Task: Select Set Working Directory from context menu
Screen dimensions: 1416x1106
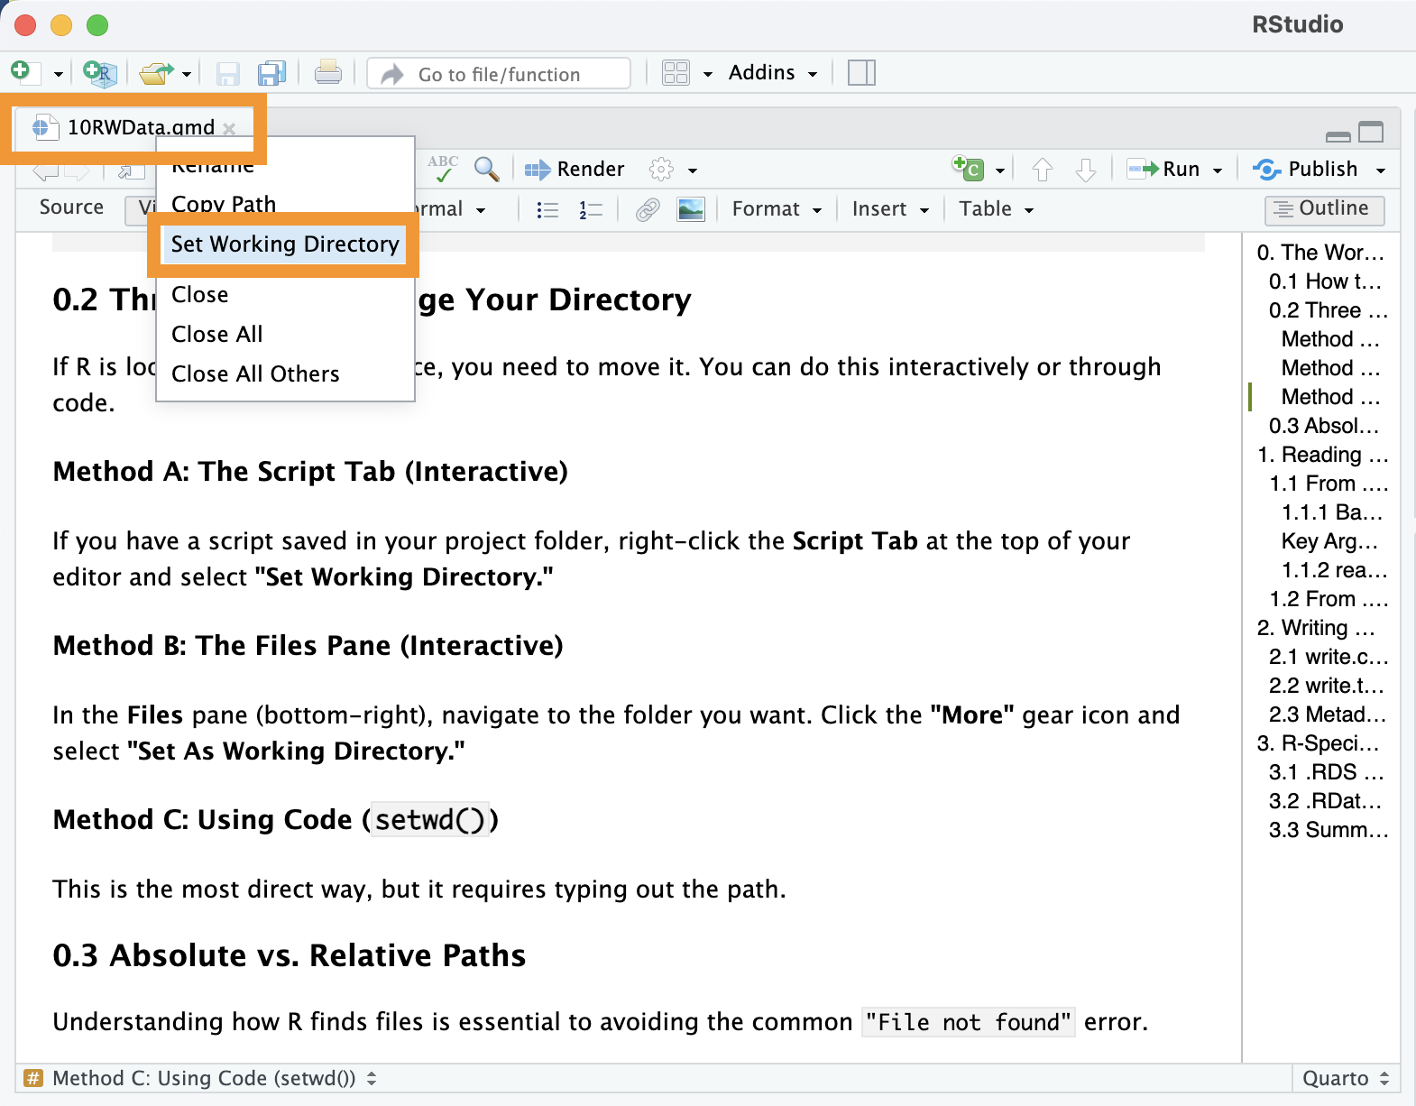Action: point(284,244)
